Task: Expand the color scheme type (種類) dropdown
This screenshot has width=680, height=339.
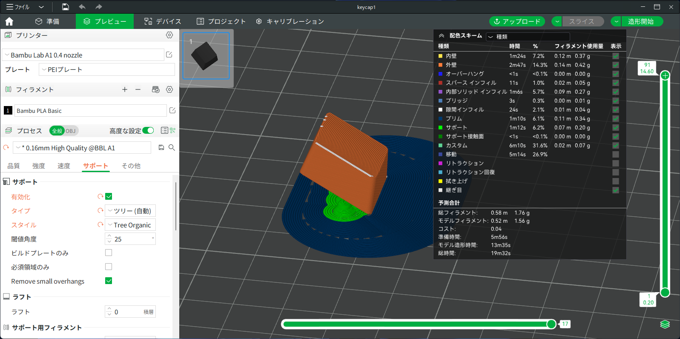Action: (x=528, y=37)
